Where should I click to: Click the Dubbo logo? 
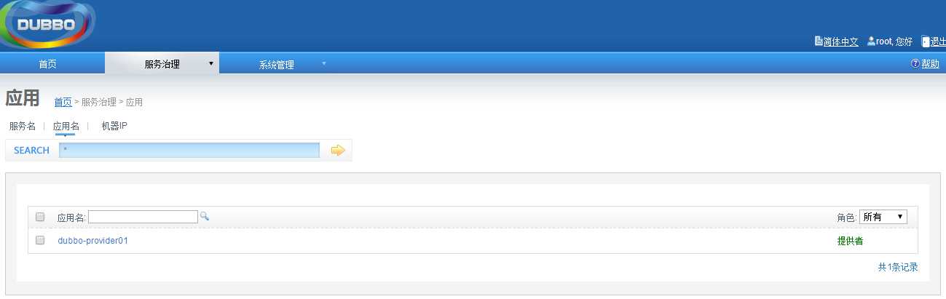(48, 24)
